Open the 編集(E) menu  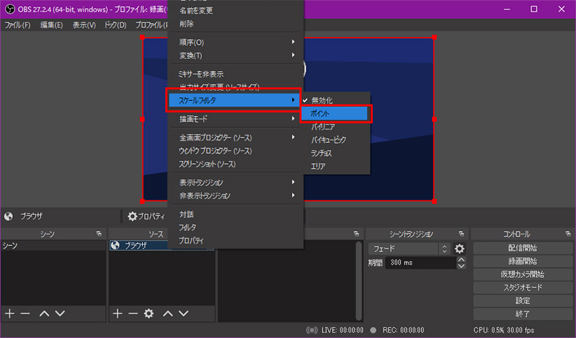pos(51,25)
